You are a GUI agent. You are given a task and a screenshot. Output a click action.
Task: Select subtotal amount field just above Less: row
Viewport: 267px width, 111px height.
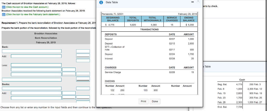coord(83,61)
